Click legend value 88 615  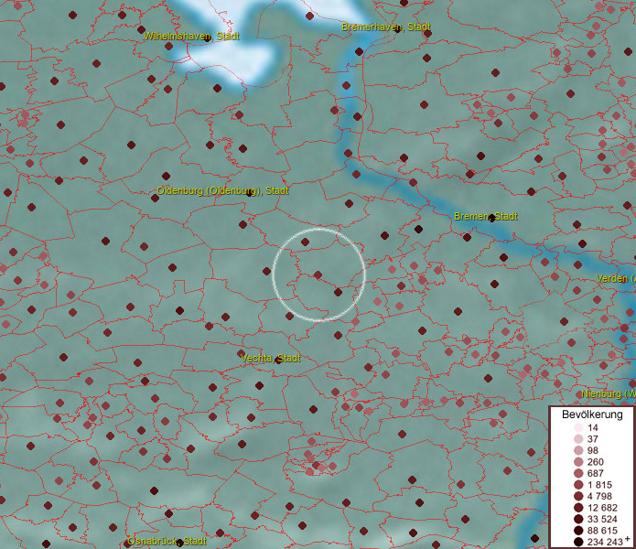[x=602, y=531]
